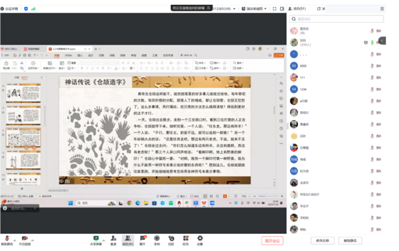
Task: Toggle camera-off icon for participant 1234
Action: (x=378, y=90)
